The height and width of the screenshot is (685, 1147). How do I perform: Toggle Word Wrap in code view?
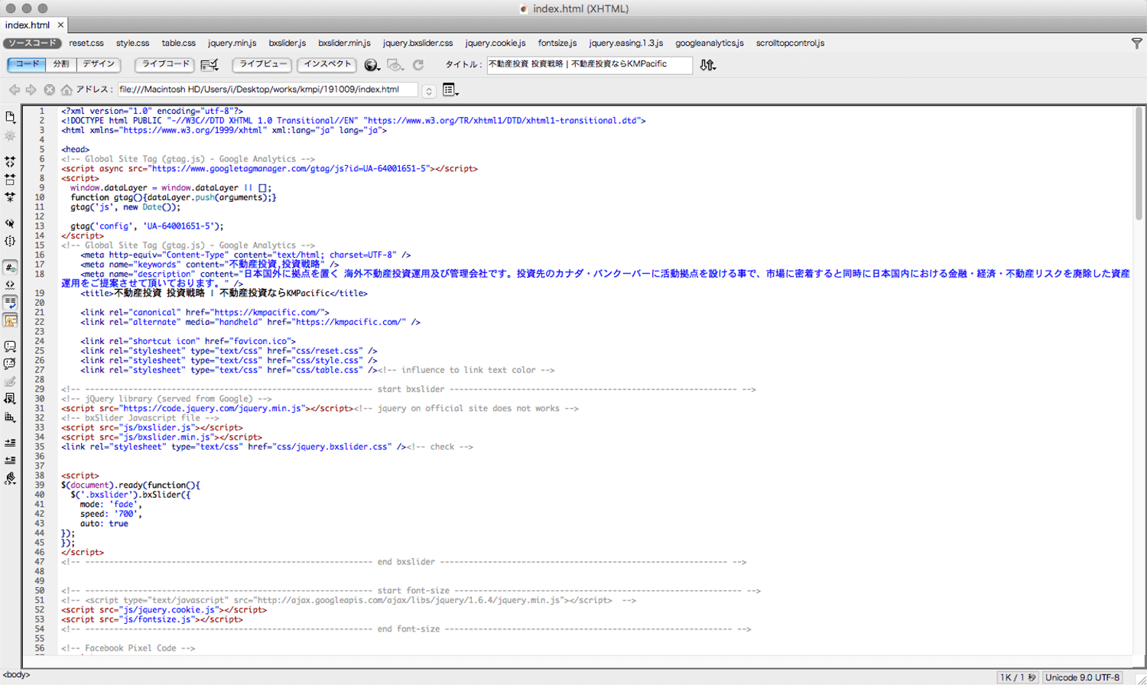pyautogui.click(x=10, y=303)
